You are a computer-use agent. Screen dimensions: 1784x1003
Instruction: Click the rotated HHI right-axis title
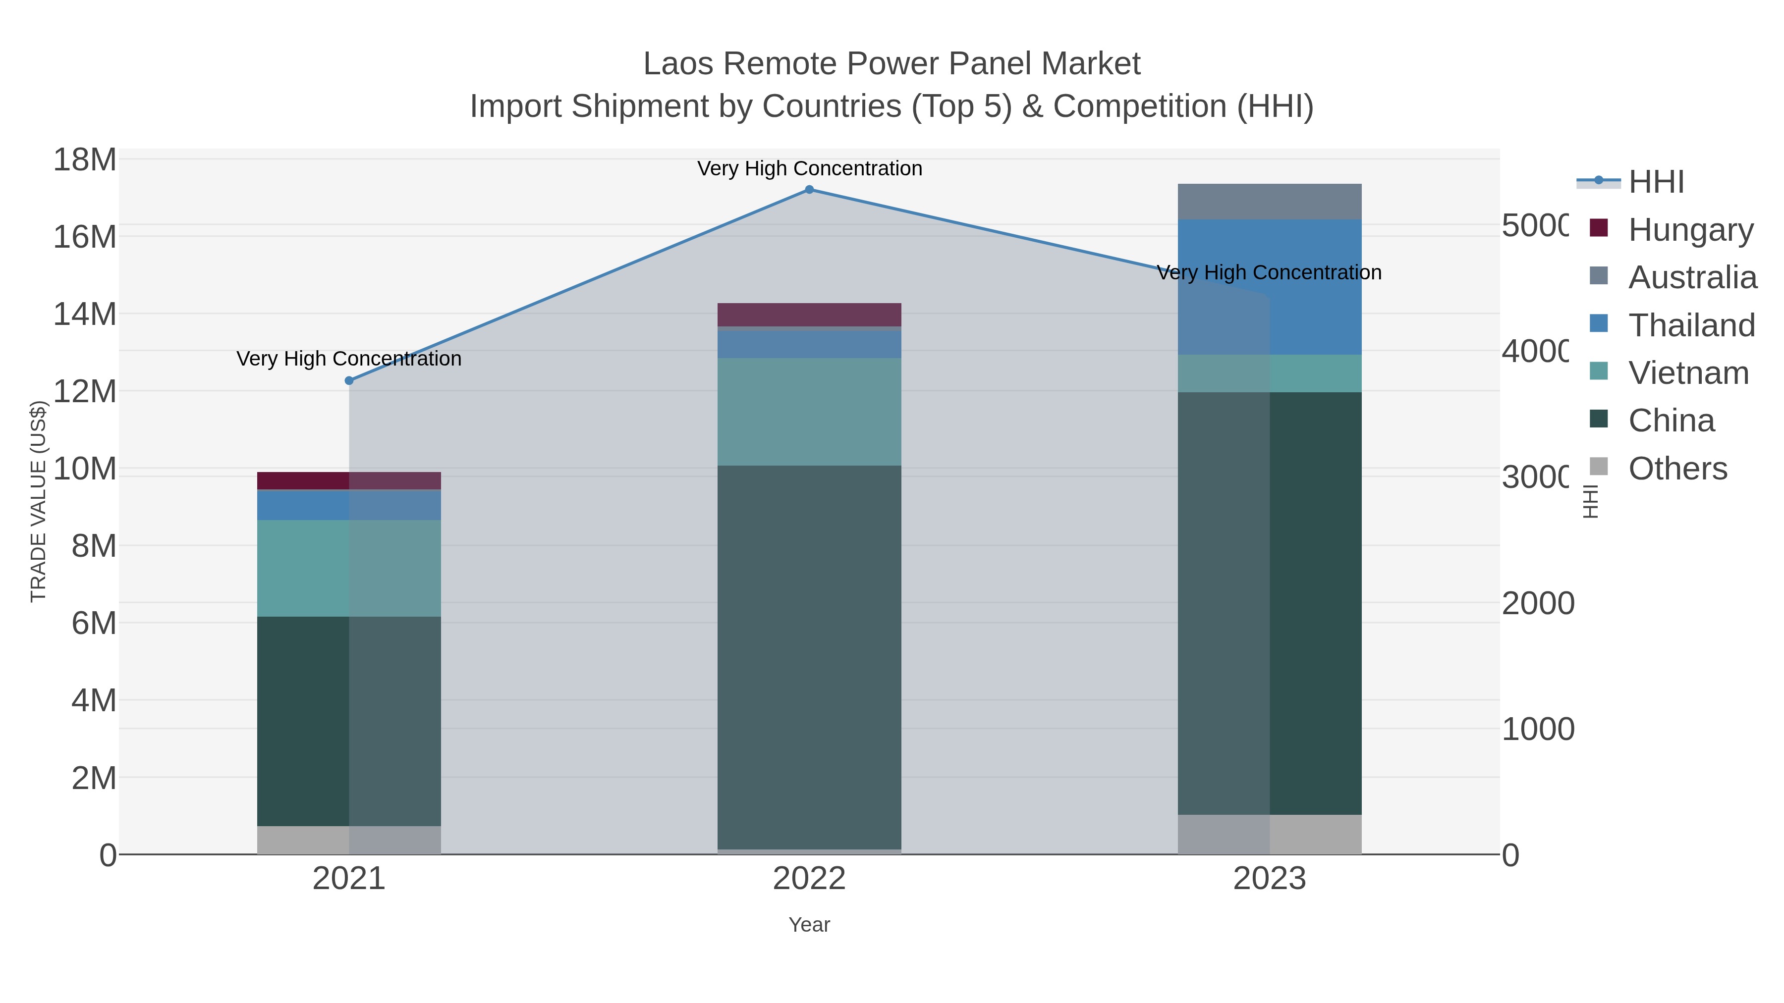point(1591,502)
